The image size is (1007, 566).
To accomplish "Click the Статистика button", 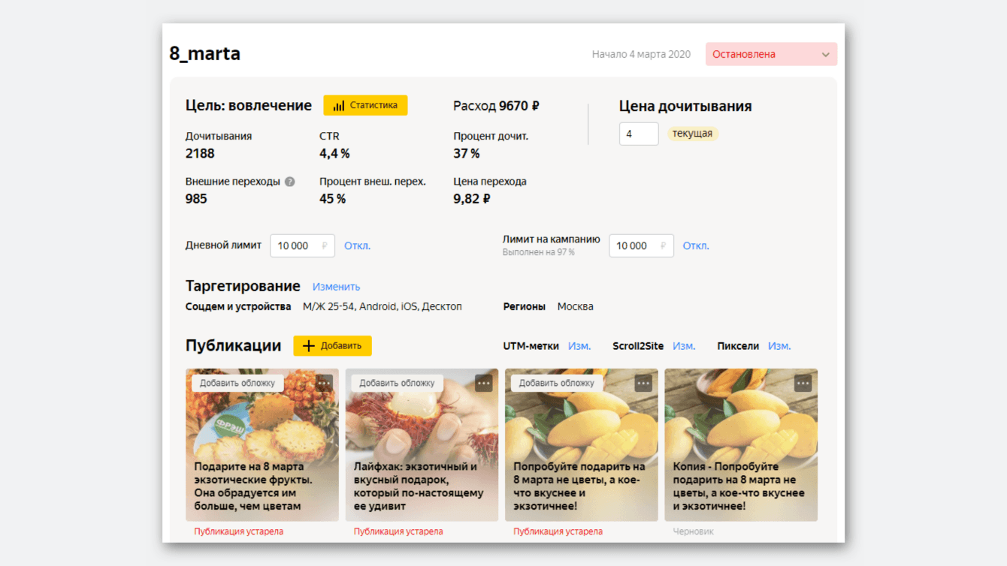I will click(x=365, y=106).
